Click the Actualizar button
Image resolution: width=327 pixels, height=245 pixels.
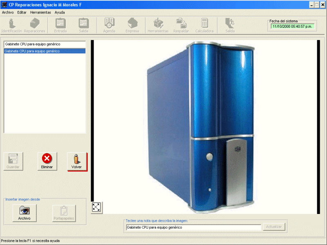[274, 227]
